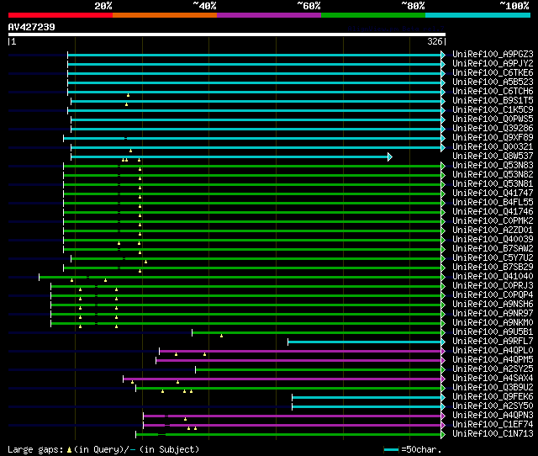Click UniRef100_Q41747 label
Screen dimensions: 538x456
(x=493, y=194)
